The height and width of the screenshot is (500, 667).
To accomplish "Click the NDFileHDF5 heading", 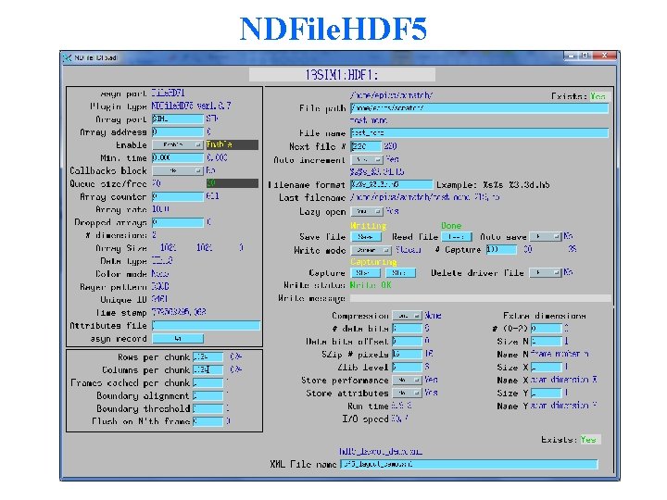I will tap(333, 29).
